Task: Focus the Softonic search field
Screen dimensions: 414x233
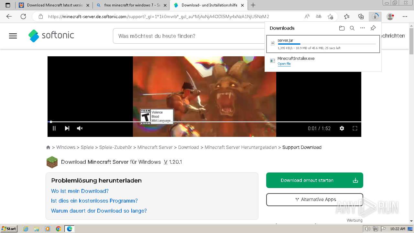Action: (189, 36)
